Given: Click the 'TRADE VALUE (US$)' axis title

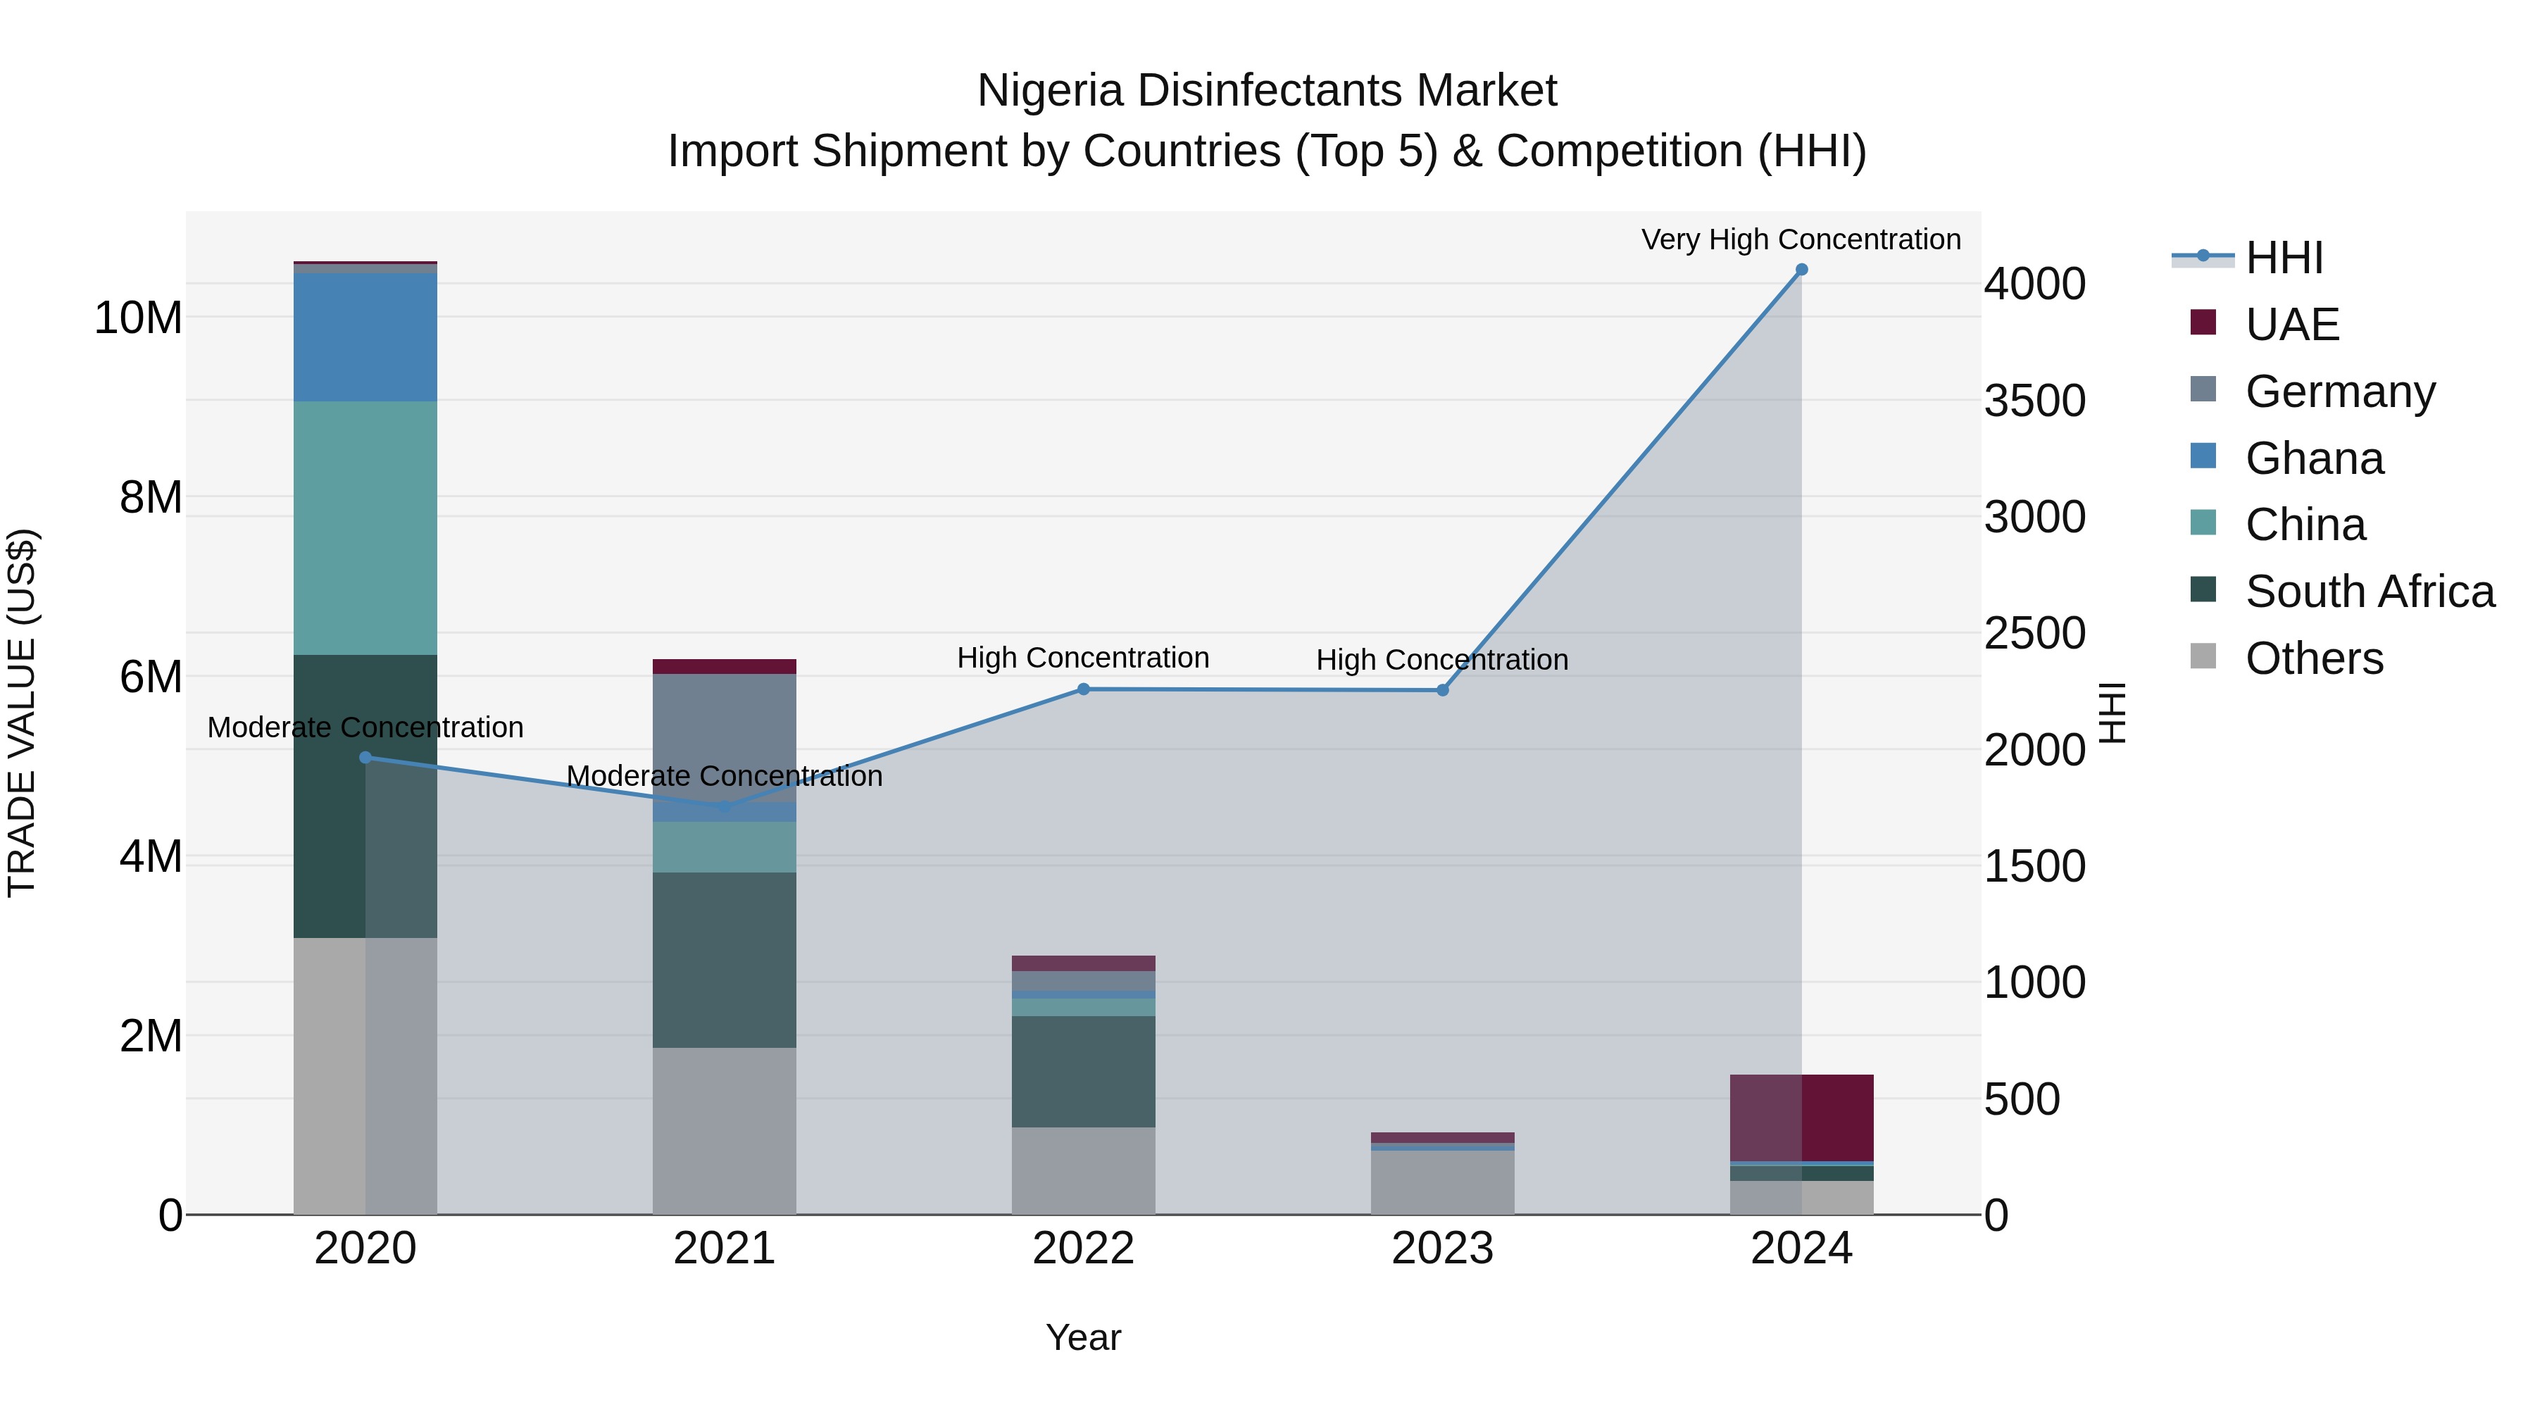Looking at the screenshot, I should tap(22, 713).
